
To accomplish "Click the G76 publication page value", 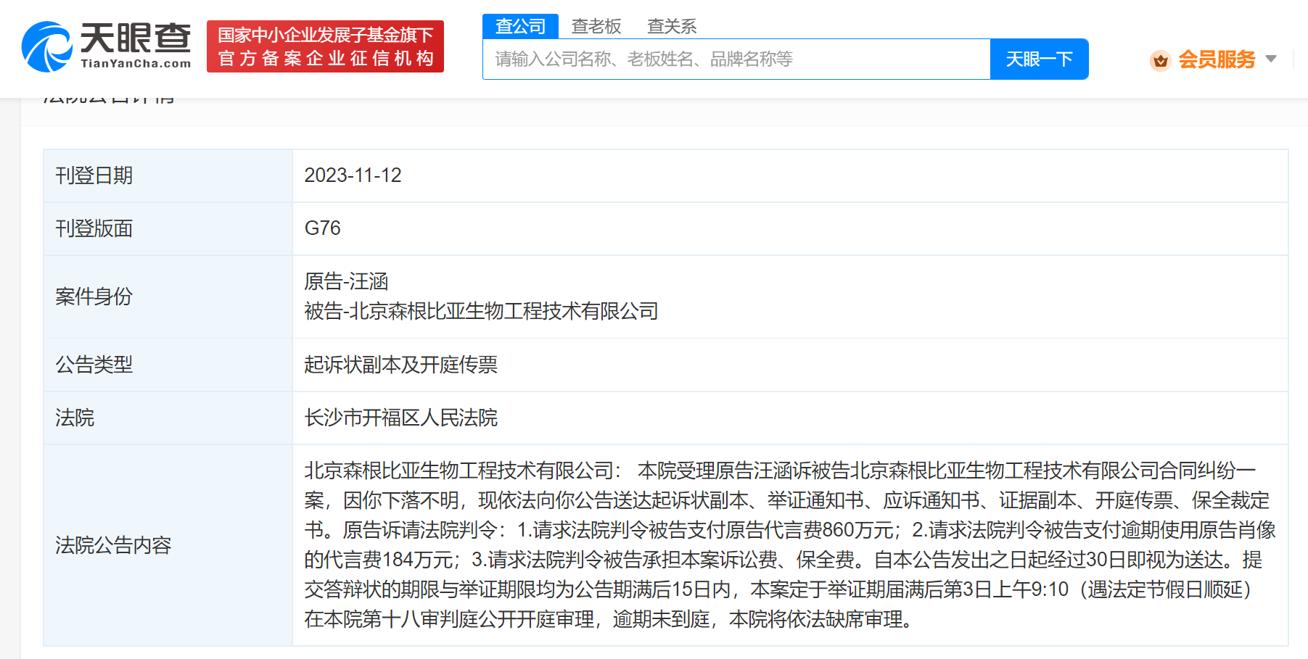I will coord(322,228).
